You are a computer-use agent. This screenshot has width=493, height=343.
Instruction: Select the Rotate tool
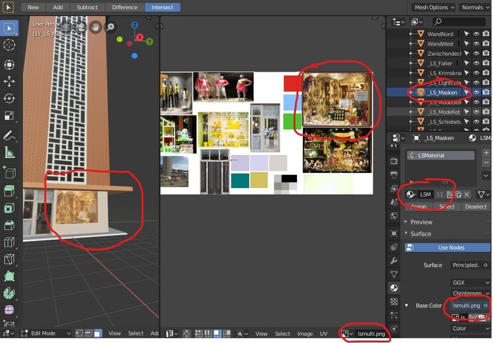click(x=9, y=99)
